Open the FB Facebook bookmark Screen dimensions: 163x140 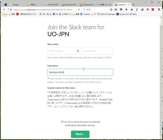pyautogui.click(x=55, y=14)
